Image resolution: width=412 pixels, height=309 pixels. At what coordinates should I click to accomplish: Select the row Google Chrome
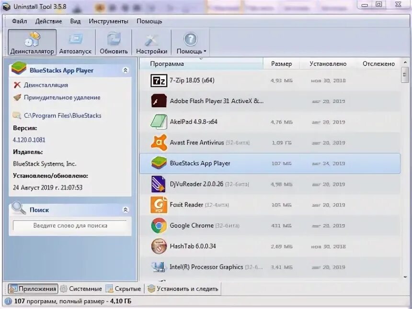point(270,225)
